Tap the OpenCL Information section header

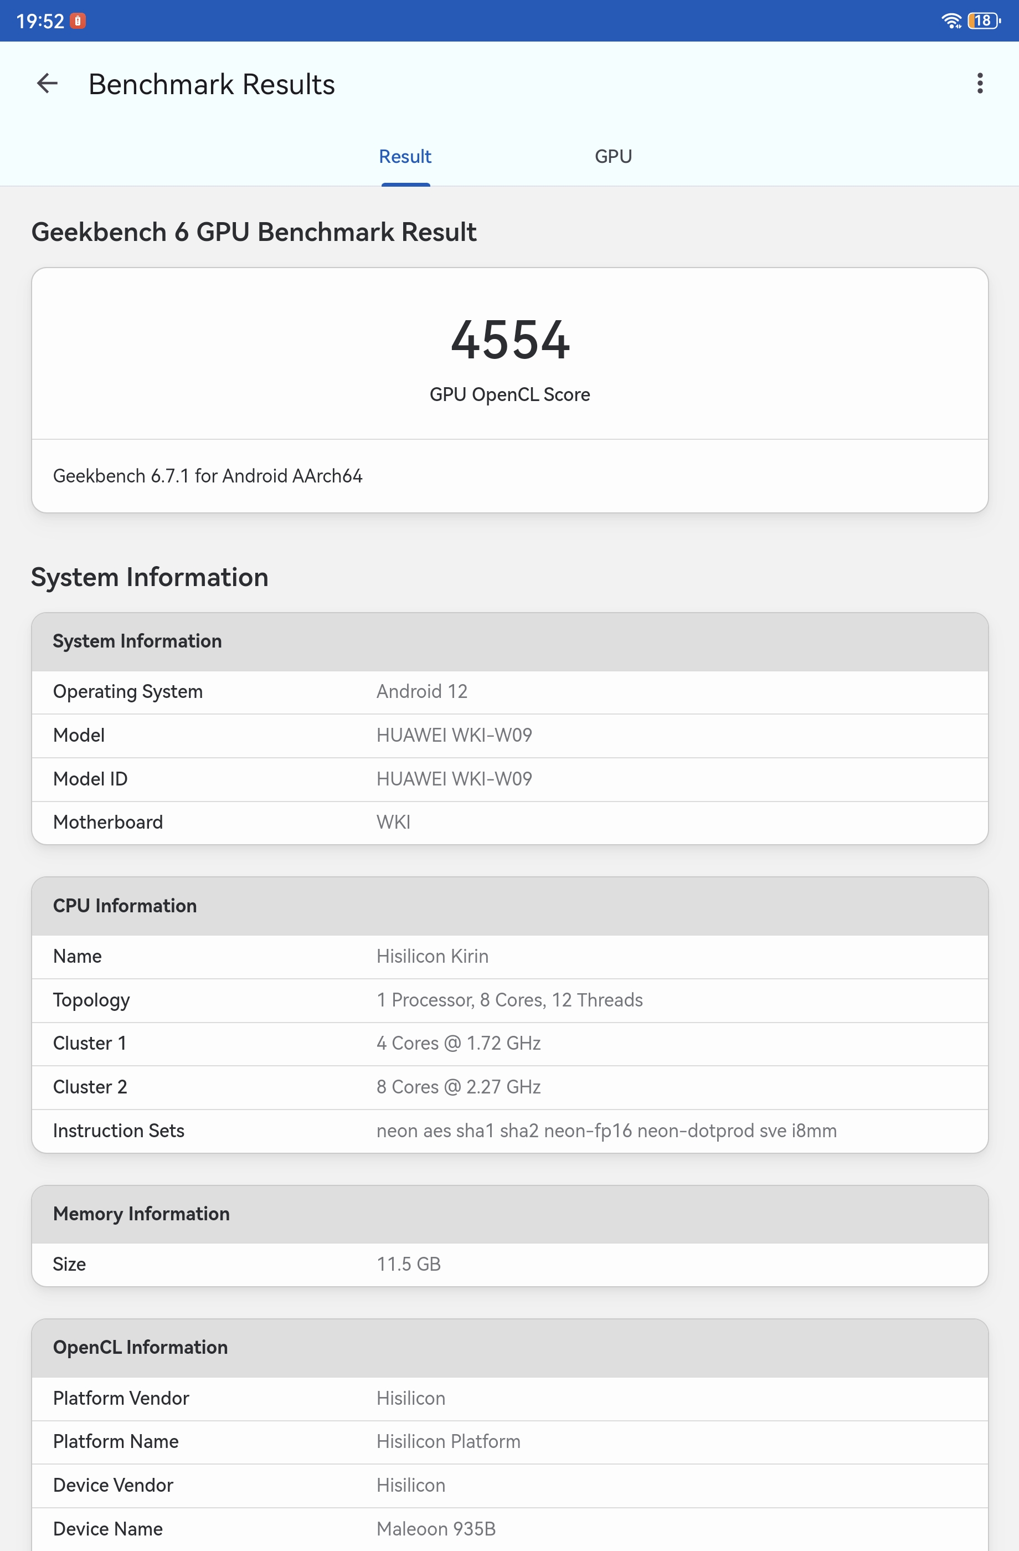pyautogui.click(x=510, y=1348)
